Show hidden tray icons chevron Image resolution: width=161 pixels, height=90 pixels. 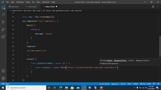pyautogui.click(x=134, y=88)
